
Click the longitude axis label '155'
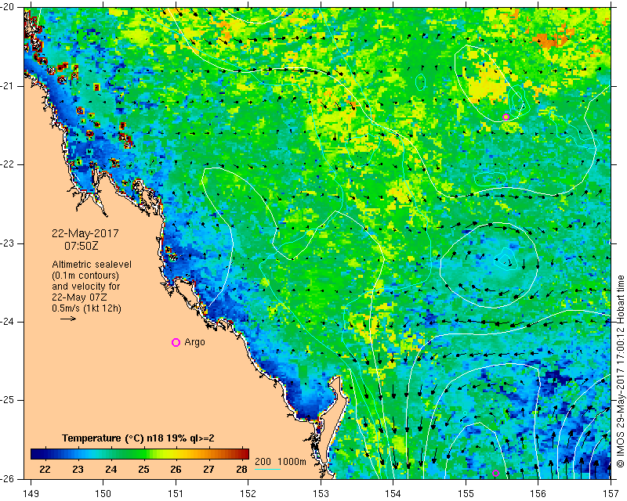(466, 494)
